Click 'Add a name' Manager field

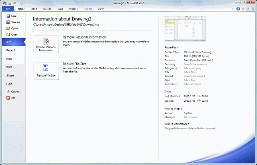pos(190,117)
